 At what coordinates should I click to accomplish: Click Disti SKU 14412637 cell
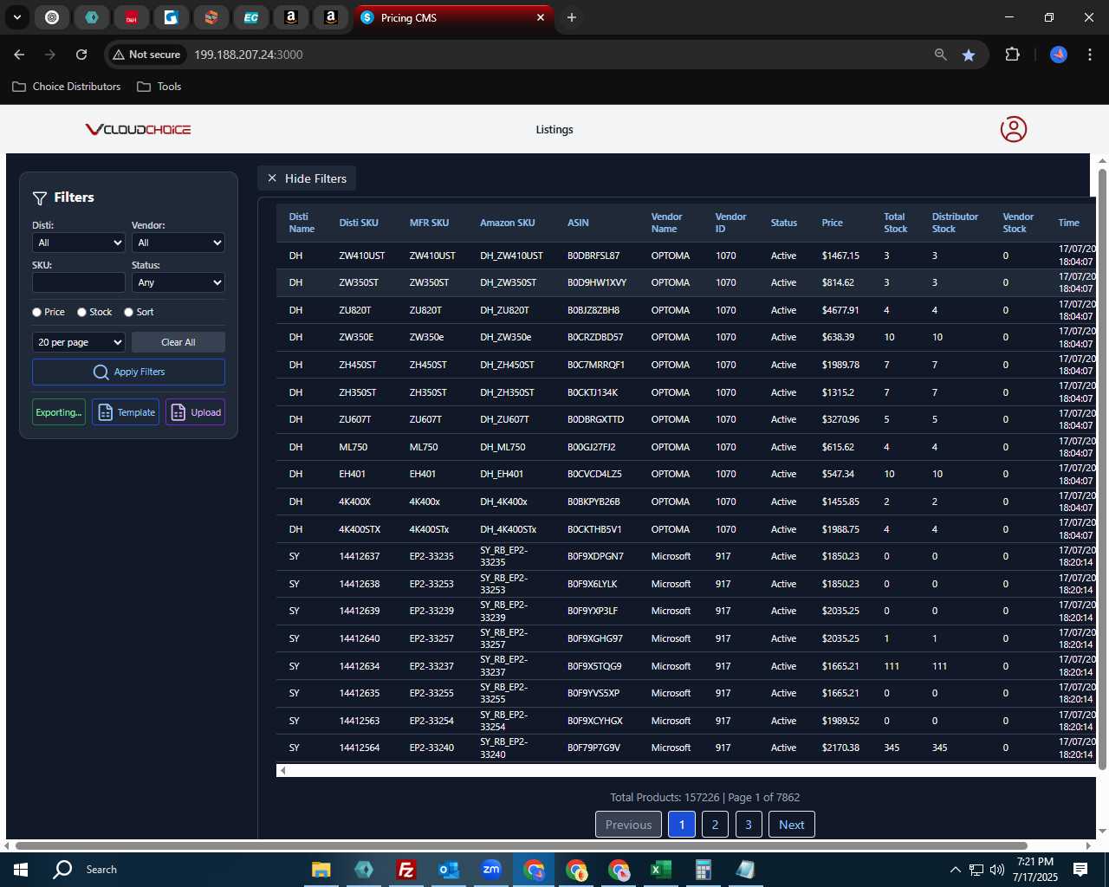pos(359,556)
